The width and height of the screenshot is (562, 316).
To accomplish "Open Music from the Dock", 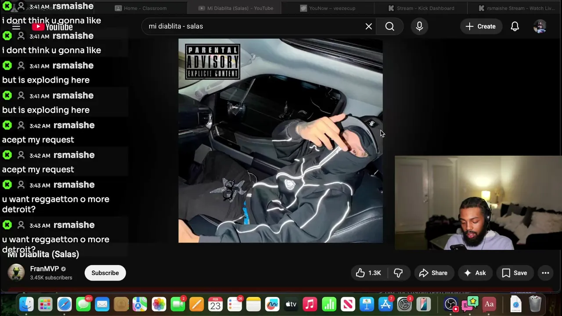I will click(x=310, y=304).
